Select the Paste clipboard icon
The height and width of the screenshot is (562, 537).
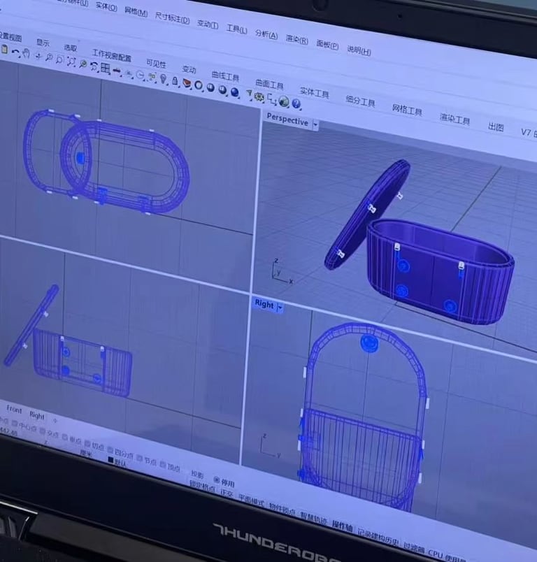coord(4,50)
